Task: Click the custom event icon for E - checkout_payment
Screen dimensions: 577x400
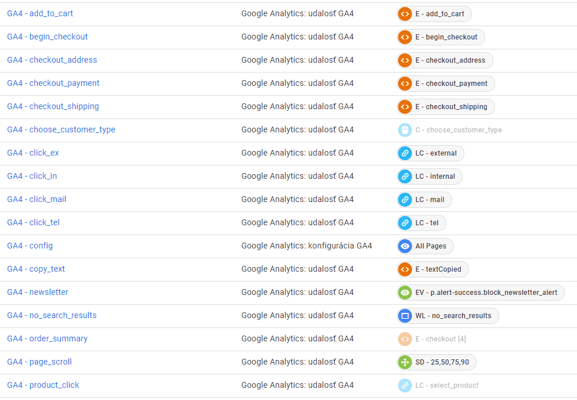Action: tap(405, 84)
